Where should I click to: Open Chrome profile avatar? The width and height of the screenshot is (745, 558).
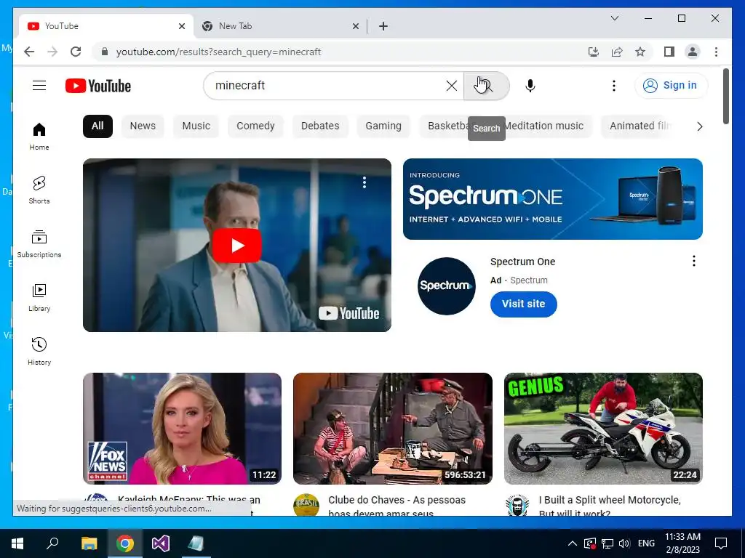pyautogui.click(x=693, y=52)
